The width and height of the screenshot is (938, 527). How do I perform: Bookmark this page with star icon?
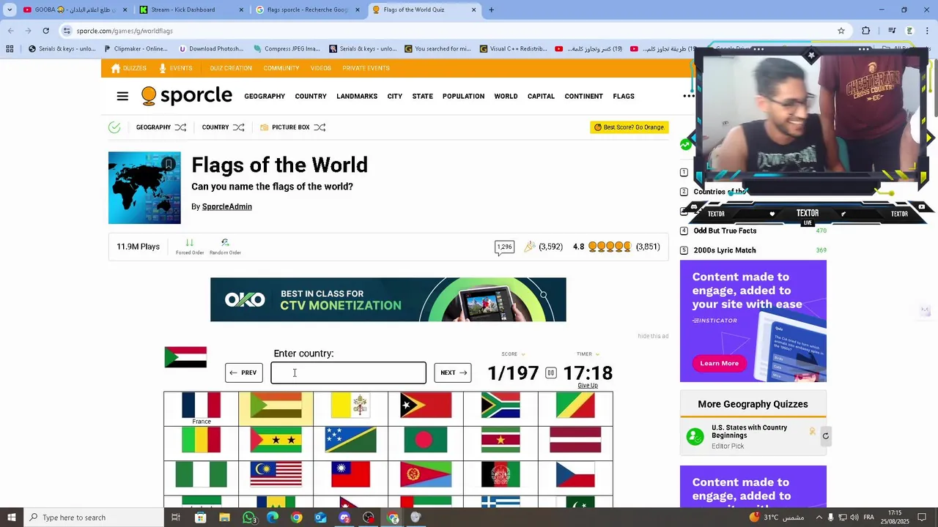pyautogui.click(x=841, y=31)
